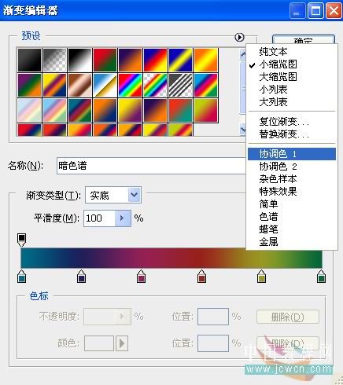Pick the violet-to-orange gradient preset

(x=131, y=60)
